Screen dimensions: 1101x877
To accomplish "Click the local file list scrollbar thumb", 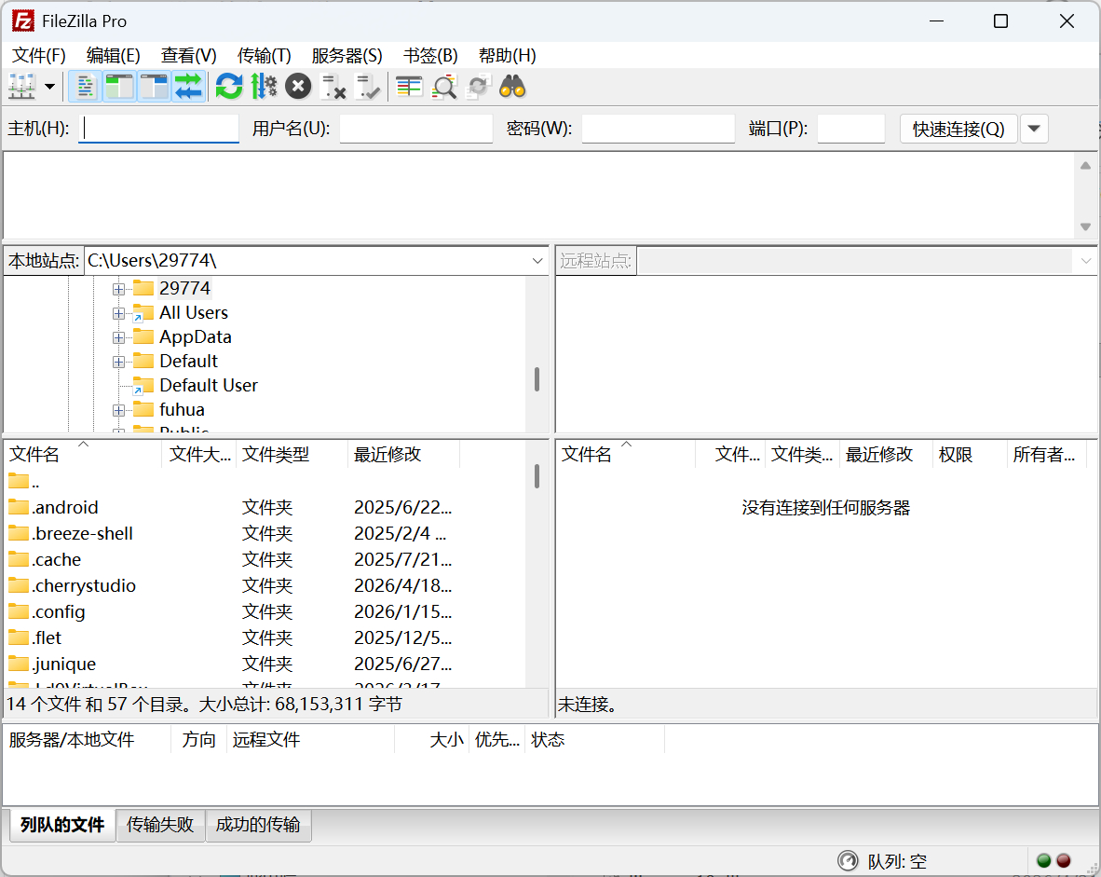I will [537, 476].
